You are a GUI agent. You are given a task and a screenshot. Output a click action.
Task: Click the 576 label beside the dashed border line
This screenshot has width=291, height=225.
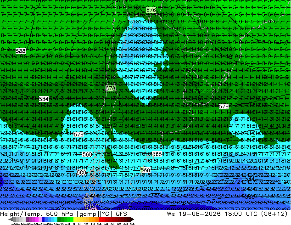(x=111, y=88)
